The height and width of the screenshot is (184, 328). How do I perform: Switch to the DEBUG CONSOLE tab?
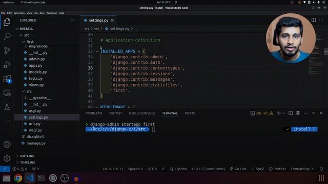coord(142,113)
